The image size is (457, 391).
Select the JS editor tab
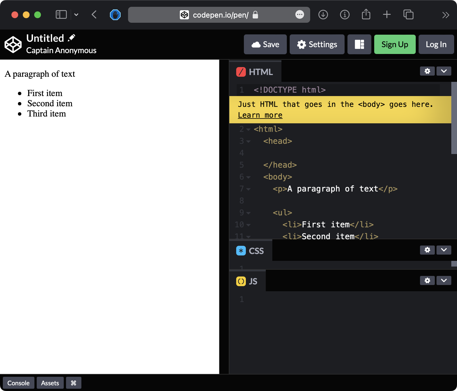(x=247, y=281)
